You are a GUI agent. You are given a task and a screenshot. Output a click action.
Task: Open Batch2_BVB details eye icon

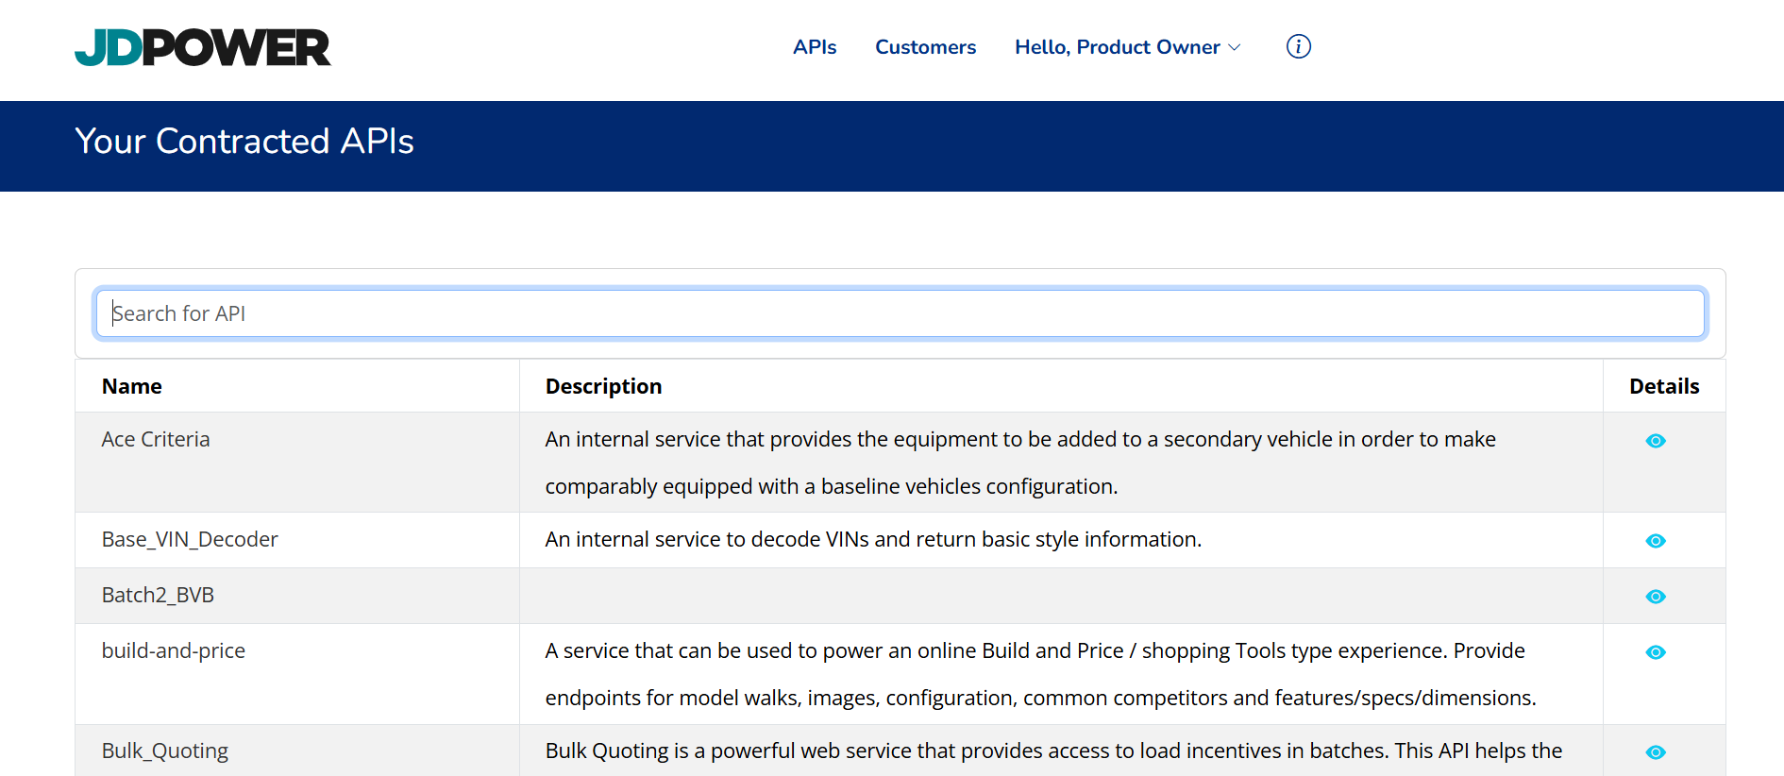1655,597
